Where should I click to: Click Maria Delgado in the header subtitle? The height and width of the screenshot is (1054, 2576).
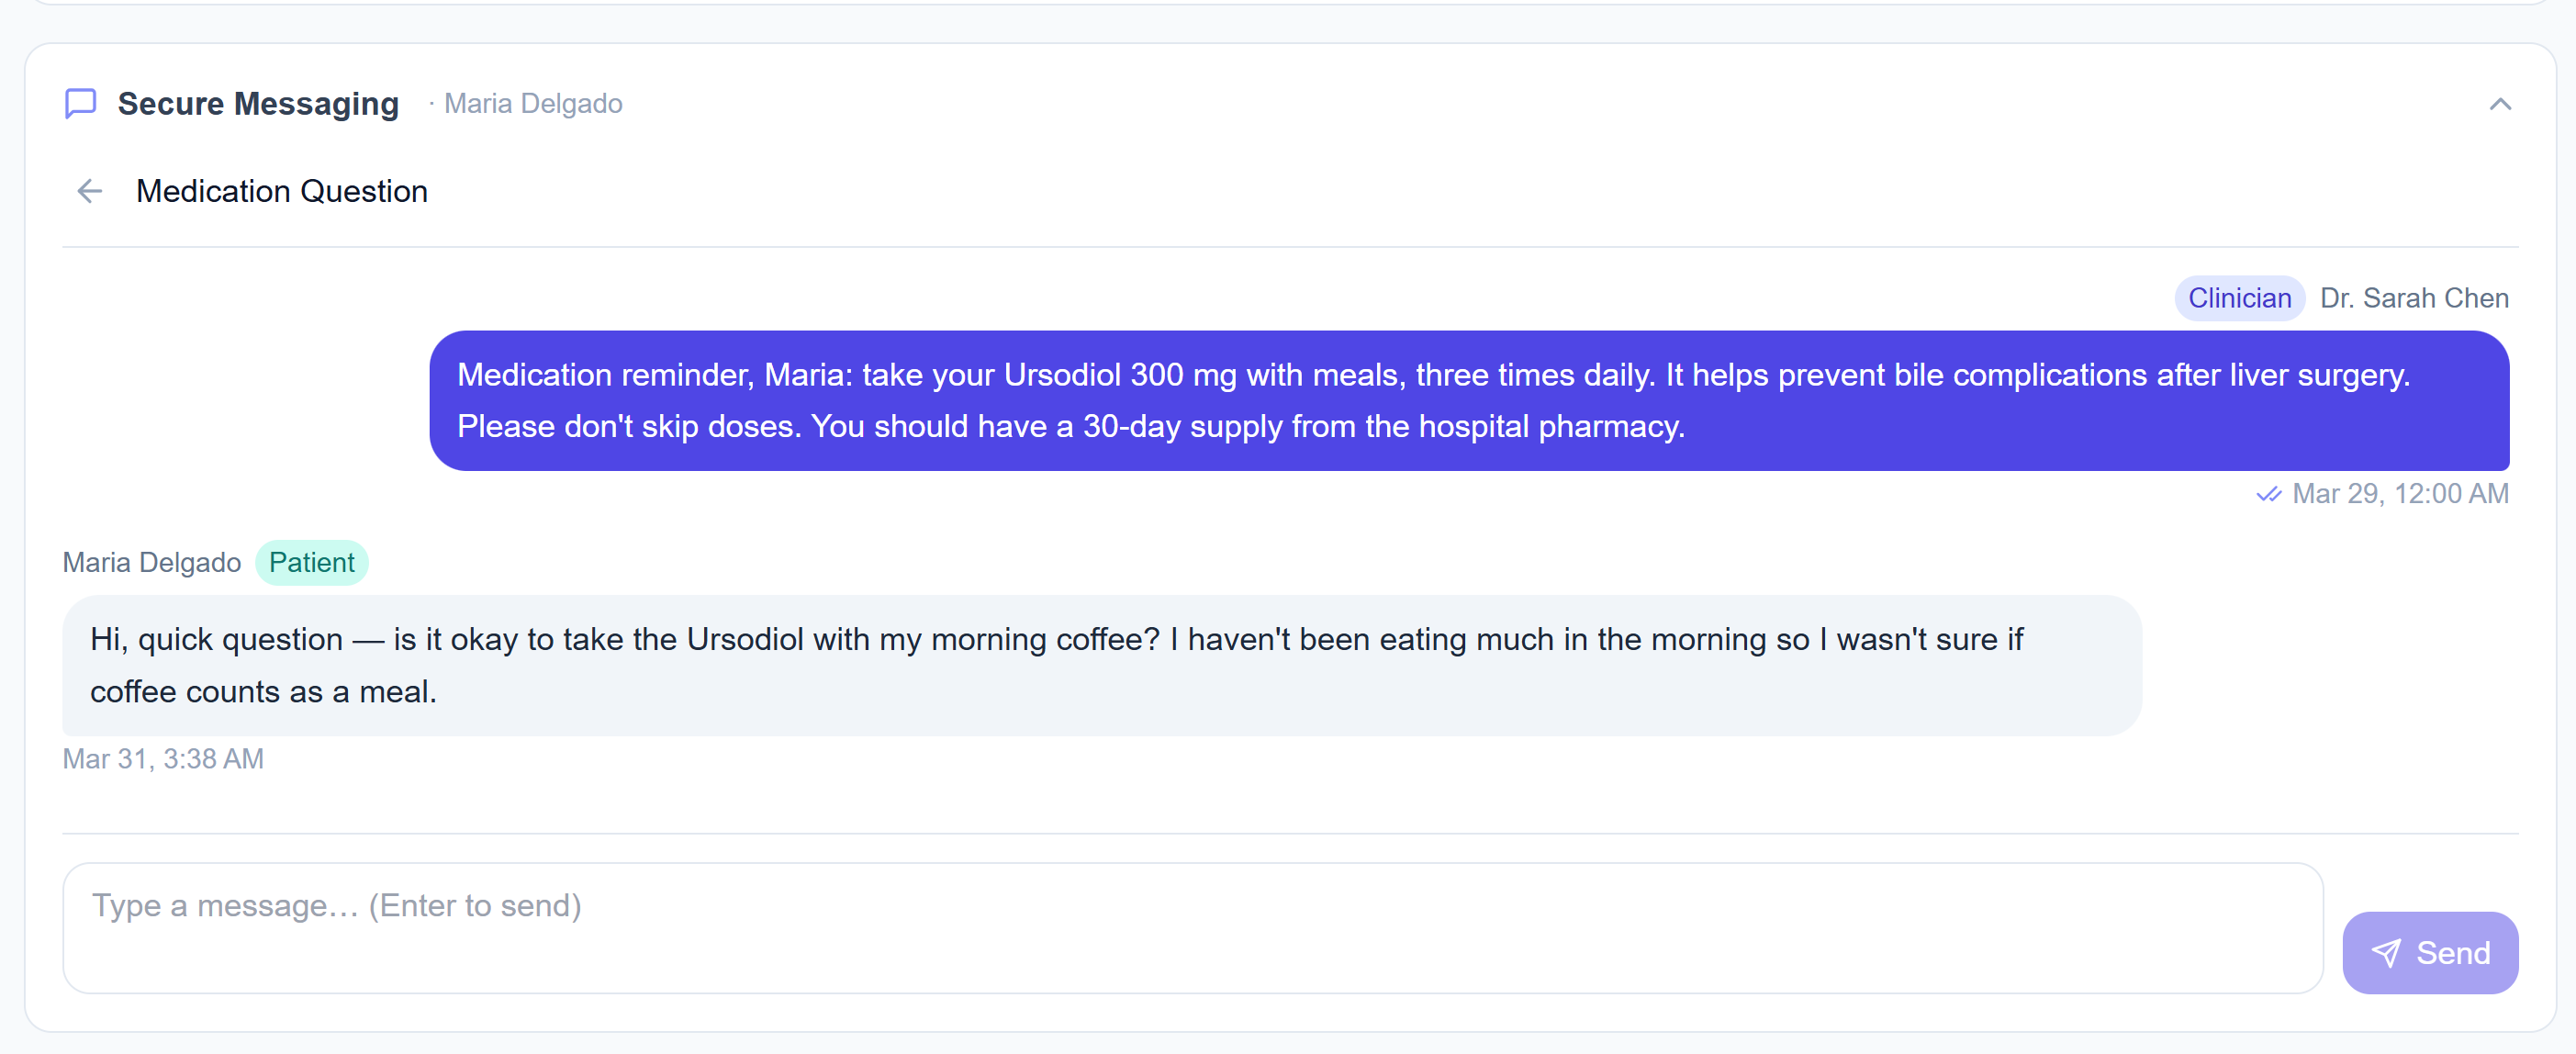pyautogui.click(x=533, y=103)
